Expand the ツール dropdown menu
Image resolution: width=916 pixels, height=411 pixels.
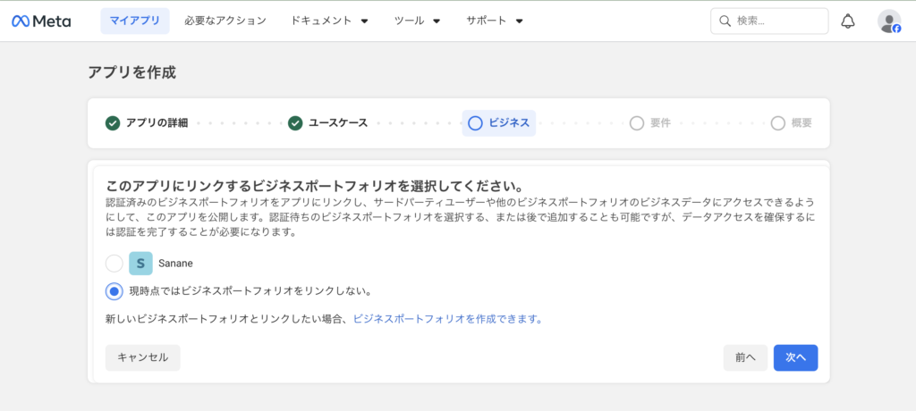[x=417, y=21]
